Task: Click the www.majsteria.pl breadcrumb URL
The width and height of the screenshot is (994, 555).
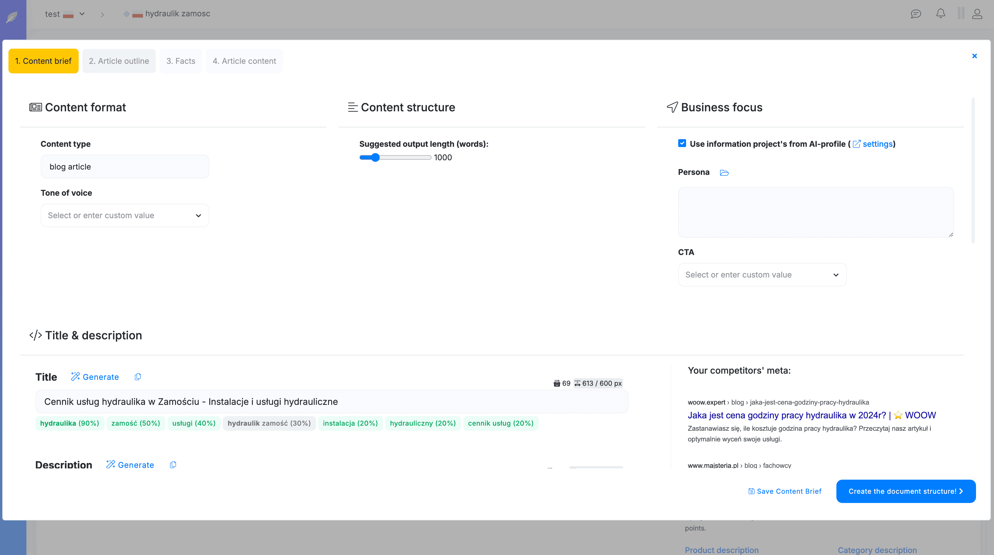Action: 739,465
